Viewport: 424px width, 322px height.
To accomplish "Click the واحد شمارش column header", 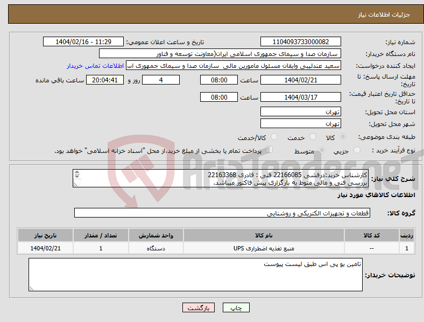I will pos(156,235).
